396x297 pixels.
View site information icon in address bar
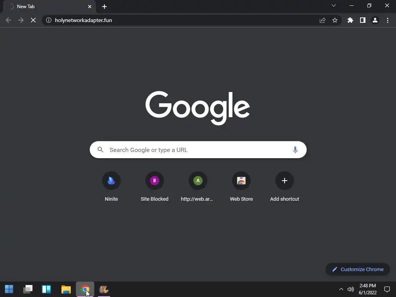pyautogui.click(x=49, y=20)
